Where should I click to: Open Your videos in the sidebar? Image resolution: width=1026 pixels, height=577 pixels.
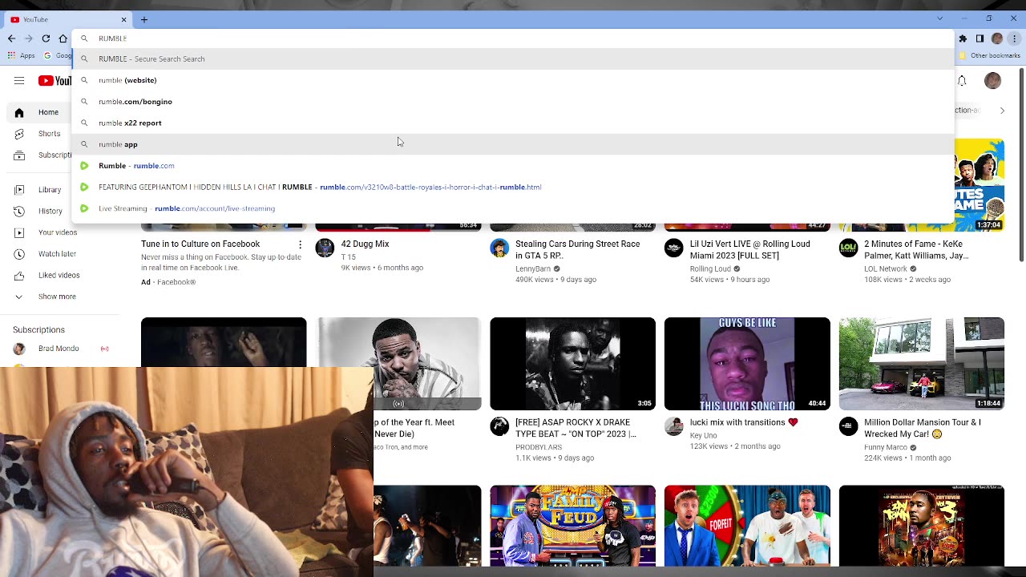tap(46, 232)
